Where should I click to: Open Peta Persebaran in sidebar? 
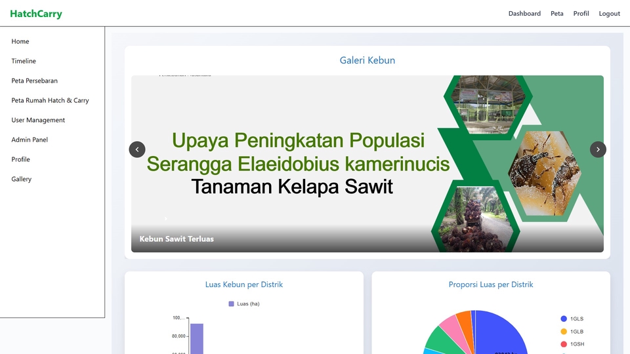pos(35,81)
